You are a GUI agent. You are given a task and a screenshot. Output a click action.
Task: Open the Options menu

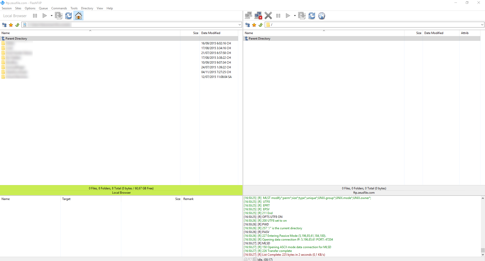(x=30, y=8)
